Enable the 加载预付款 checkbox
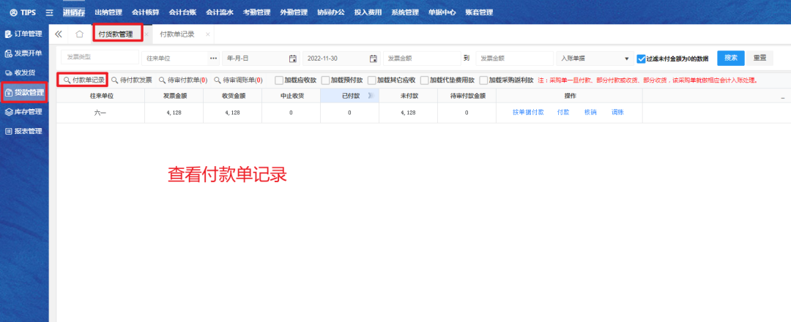The height and width of the screenshot is (322, 791). coord(325,80)
